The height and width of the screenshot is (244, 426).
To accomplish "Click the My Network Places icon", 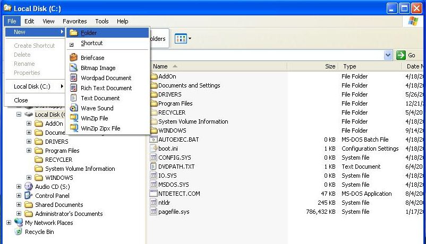I will (19, 223).
